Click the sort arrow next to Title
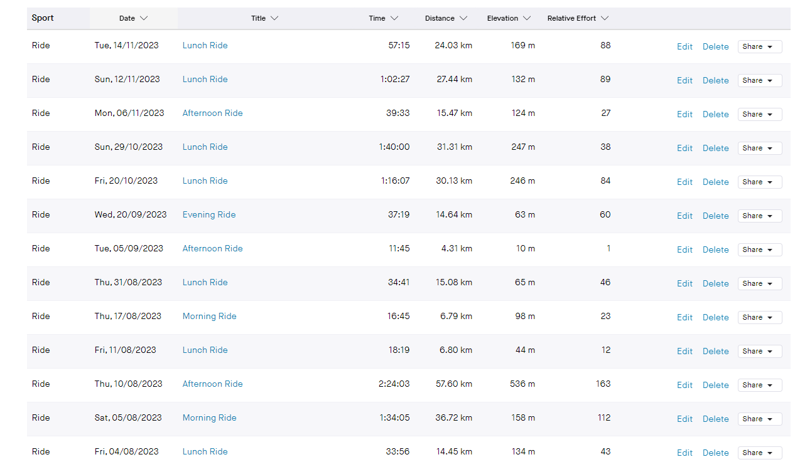The image size is (795, 467). 274,18
